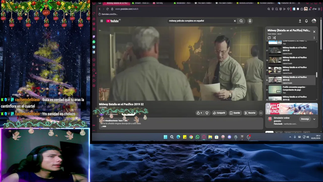Screen dimensions: 323x182
Task: Reload the page in browser
Action: click(107, 9)
